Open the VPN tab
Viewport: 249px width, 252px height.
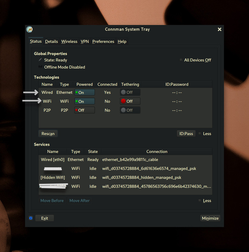[85, 42]
